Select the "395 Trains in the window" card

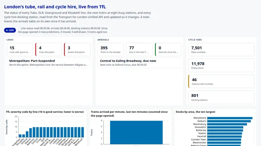[111, 49]
